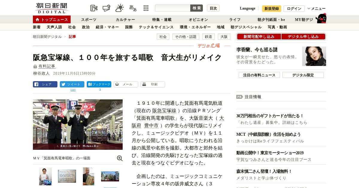Open first thumbnail of man holding paper
This screenshot has height=188, width=359.
pyautogui.click(x=45, y=176)
